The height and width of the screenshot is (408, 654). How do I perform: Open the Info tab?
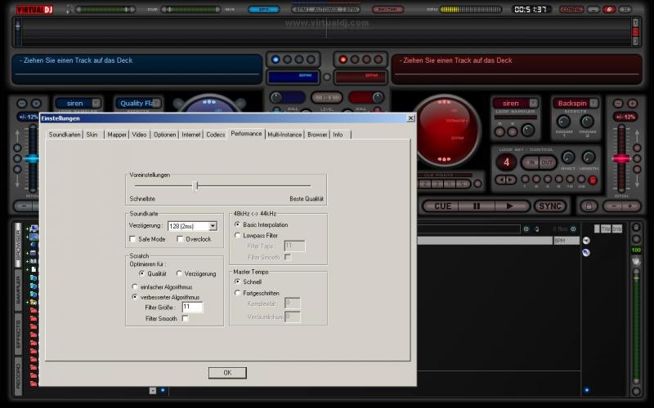338,135
